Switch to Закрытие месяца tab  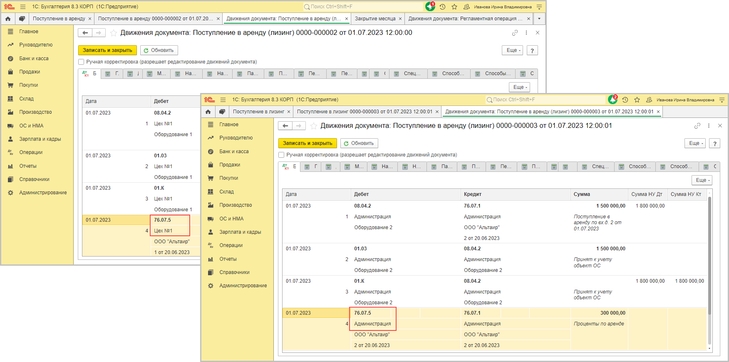pos(375,19)
